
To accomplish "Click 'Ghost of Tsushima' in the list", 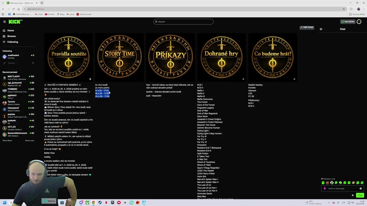I will pyautogui.click(x=206, y=162).
